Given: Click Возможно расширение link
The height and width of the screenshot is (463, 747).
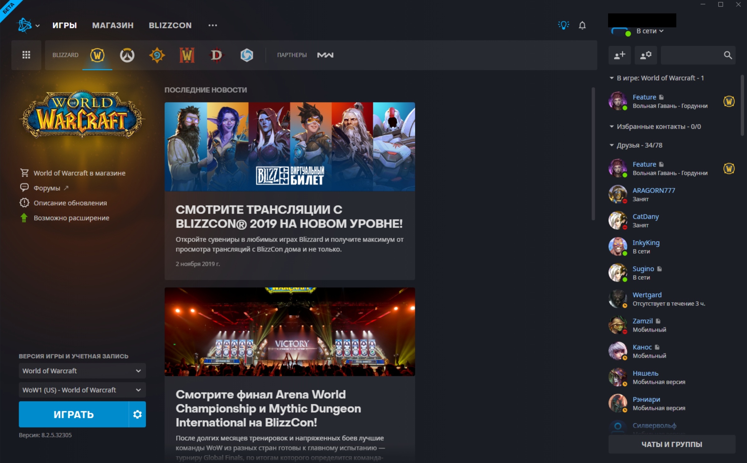Looking at the screenshot, I should coord(72,218).
